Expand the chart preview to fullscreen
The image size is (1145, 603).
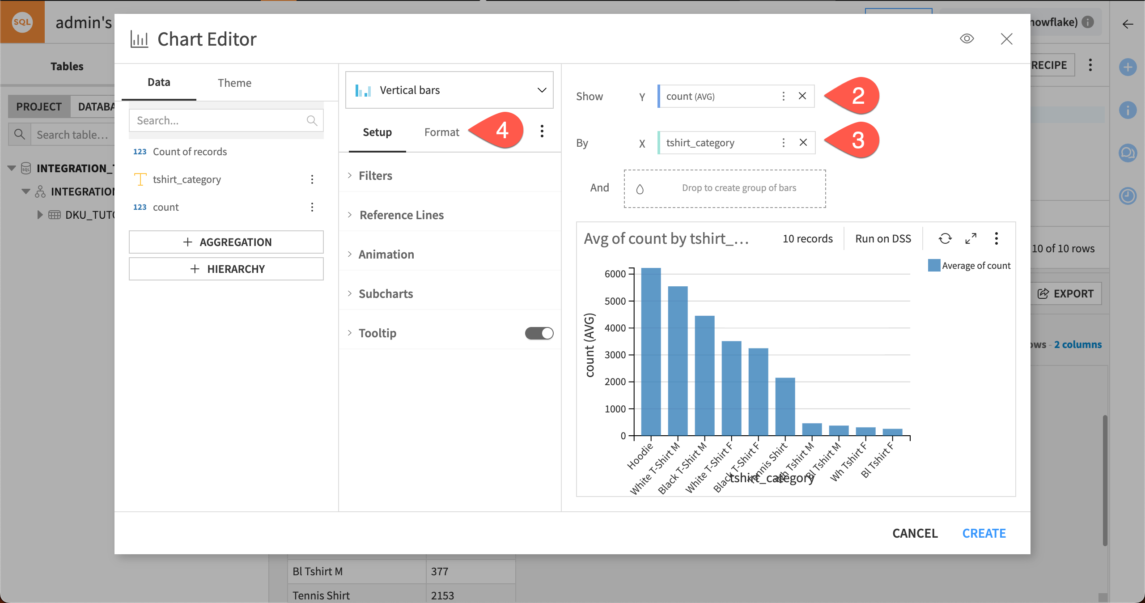pyautogui.click(x=971, y=238)
